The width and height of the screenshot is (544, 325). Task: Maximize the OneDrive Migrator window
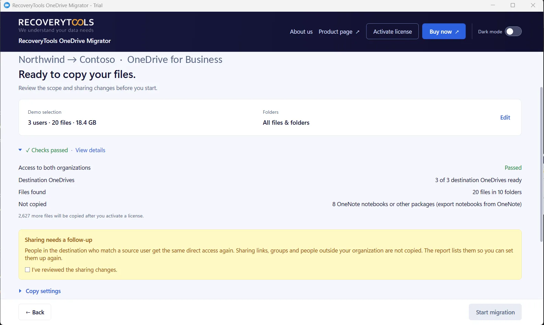(x=513, y=5)
